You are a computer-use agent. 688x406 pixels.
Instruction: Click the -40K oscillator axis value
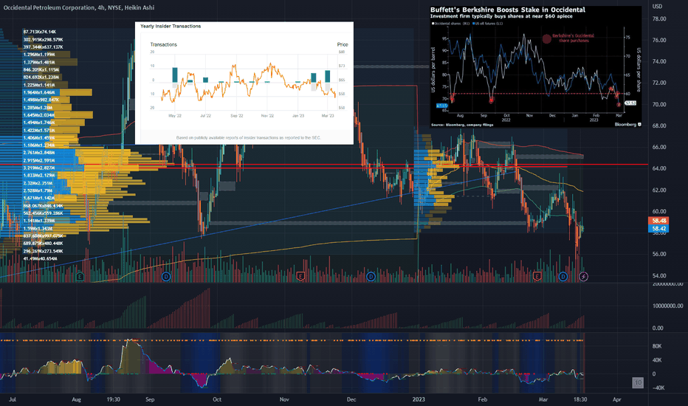(x=658, y=388)
